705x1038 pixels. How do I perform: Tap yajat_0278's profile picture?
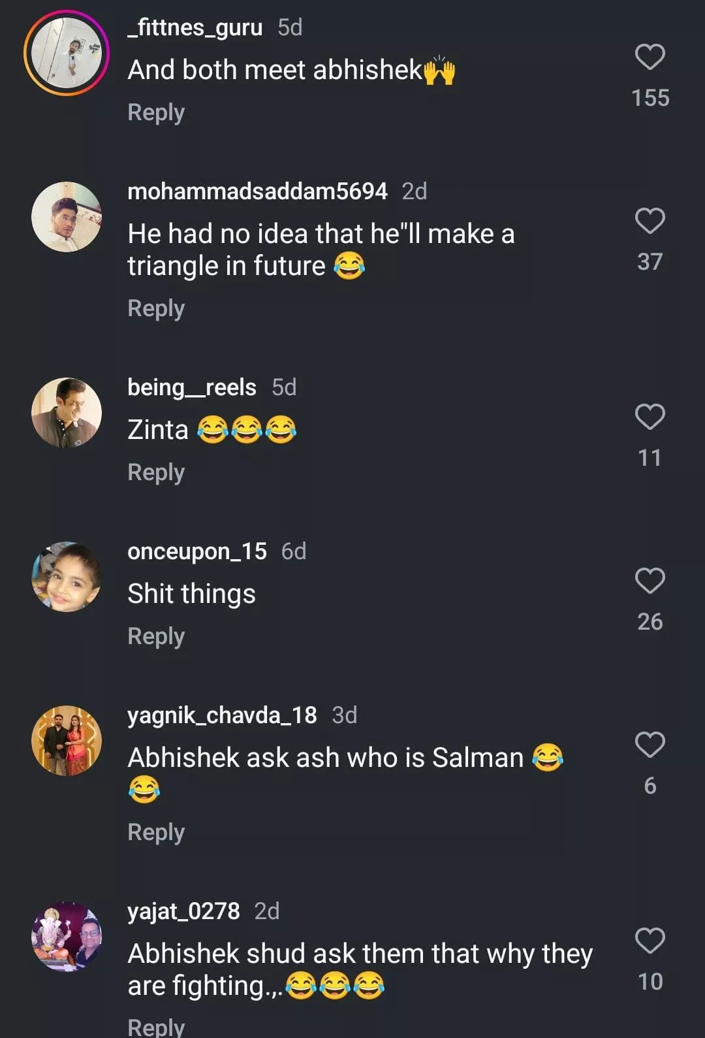coord(67,937)
